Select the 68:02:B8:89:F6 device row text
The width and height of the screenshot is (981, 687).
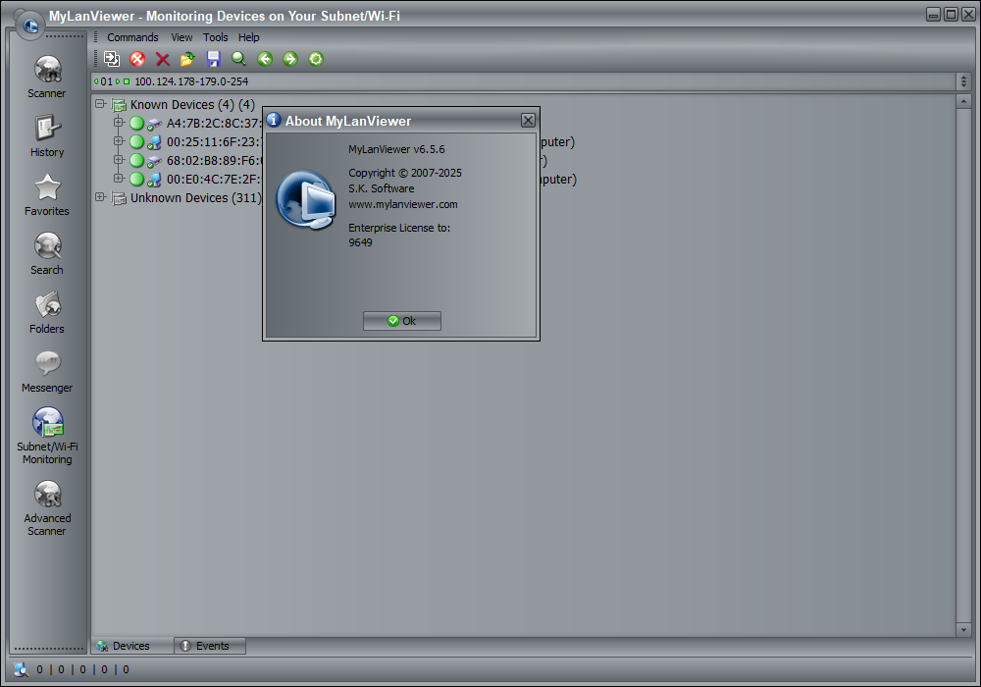[214, 161]
